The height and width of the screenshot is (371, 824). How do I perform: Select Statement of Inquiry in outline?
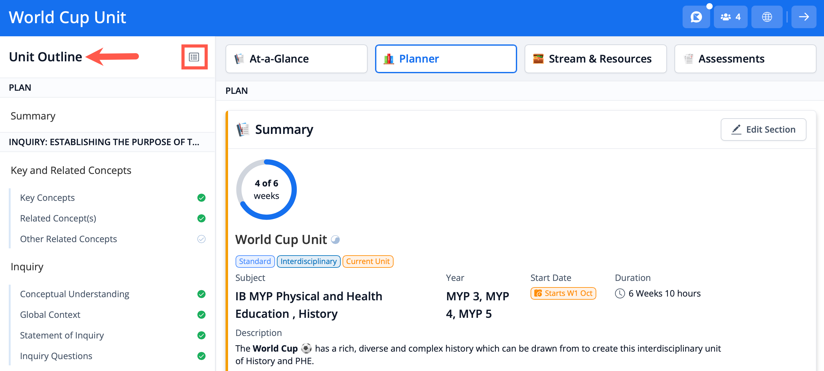[x=62, y=335]
